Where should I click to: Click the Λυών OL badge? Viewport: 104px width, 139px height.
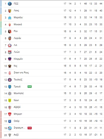click(x=10, y=52)
